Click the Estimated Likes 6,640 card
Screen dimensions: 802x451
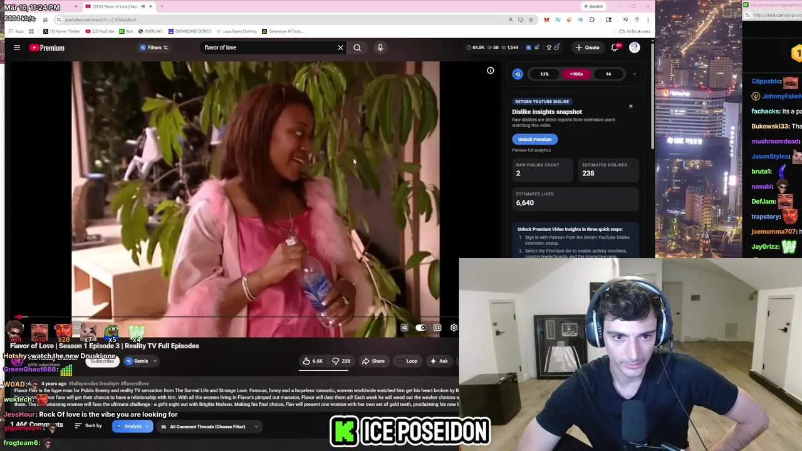pyautogui.click(x=575, y=199)
